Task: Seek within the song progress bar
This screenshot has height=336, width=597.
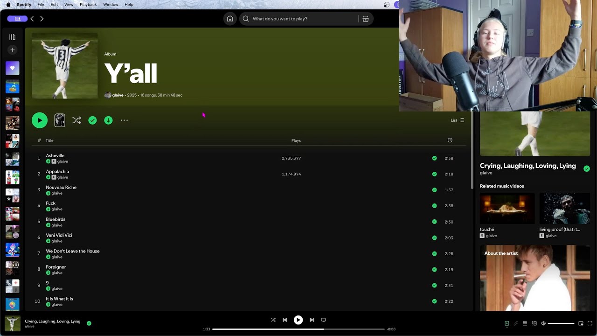Action: (x=298, y=329)
